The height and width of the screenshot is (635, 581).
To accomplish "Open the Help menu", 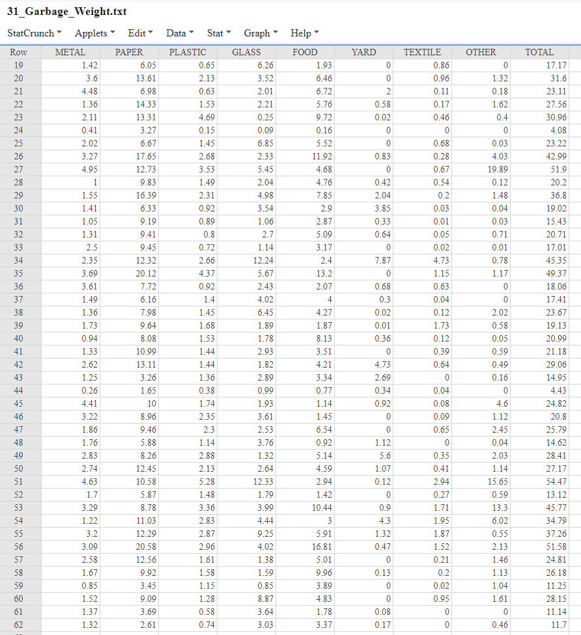I will [x=302, y=33].
